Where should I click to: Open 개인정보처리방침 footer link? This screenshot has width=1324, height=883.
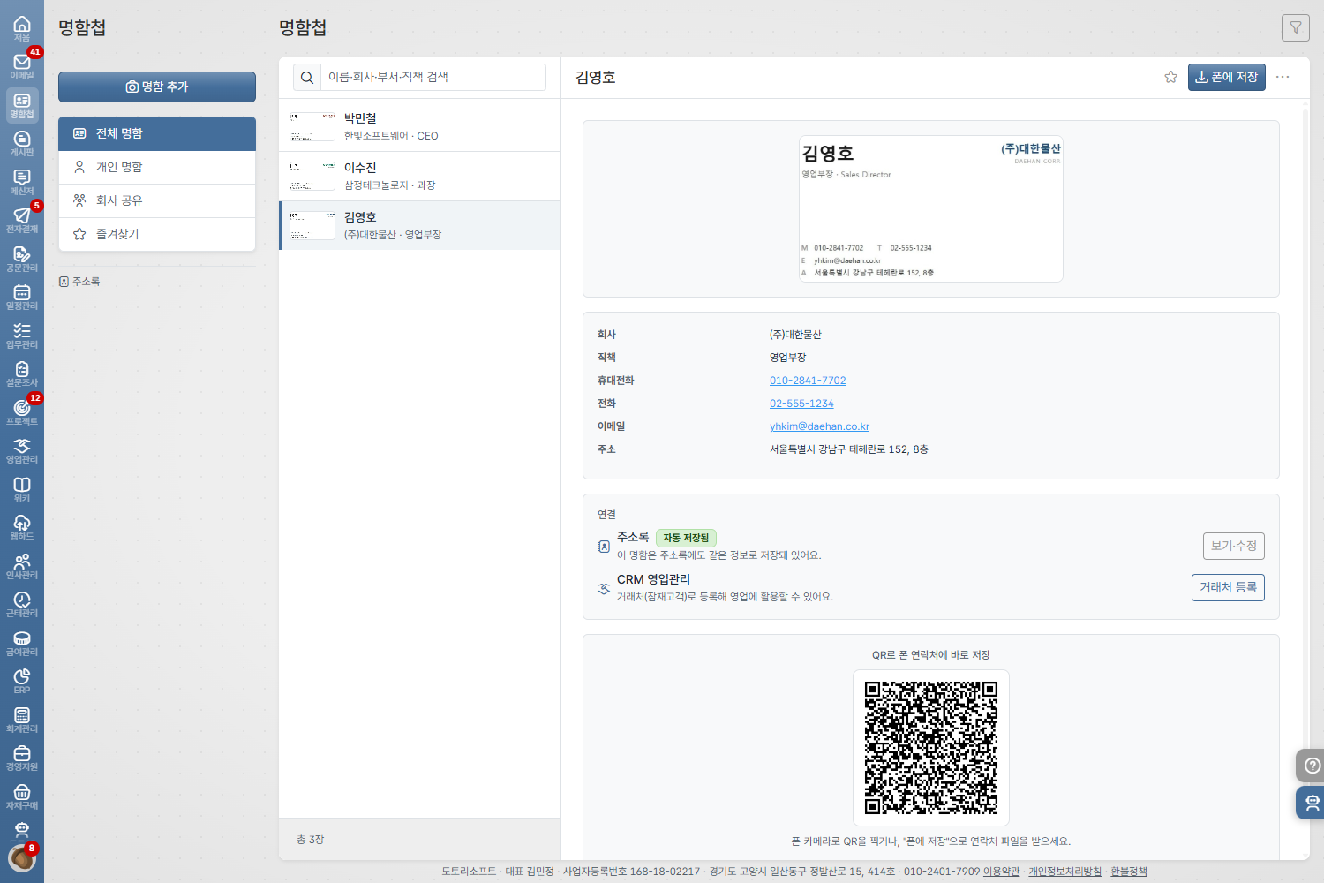(1064, 872)
